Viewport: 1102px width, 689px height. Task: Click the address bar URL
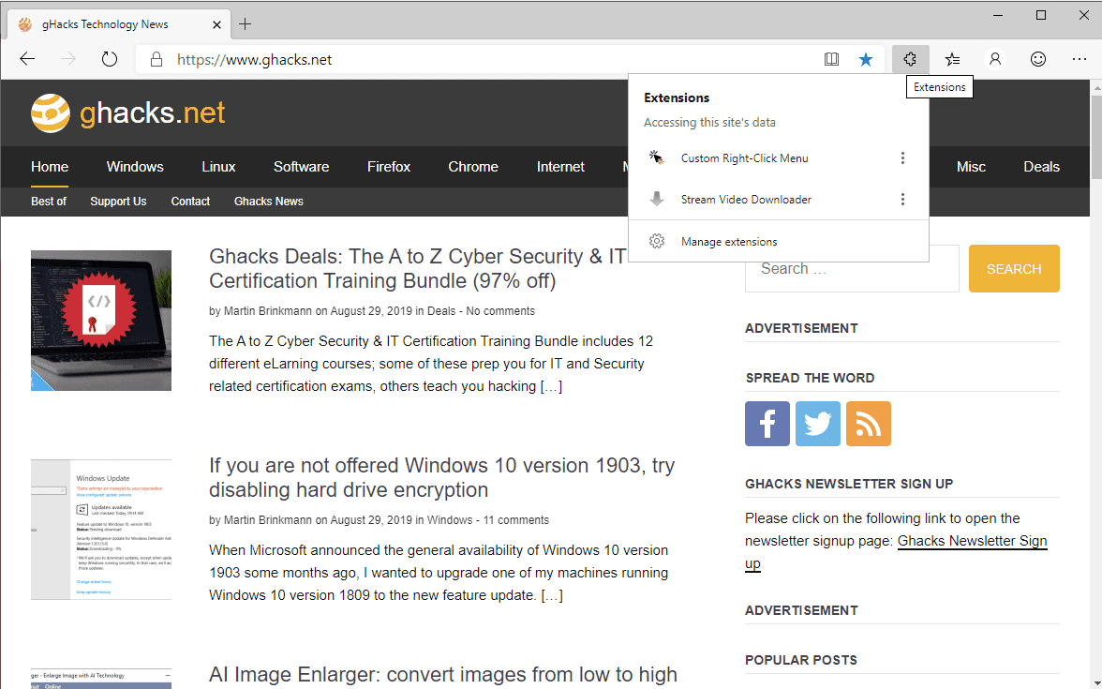(x=255, y=60)
